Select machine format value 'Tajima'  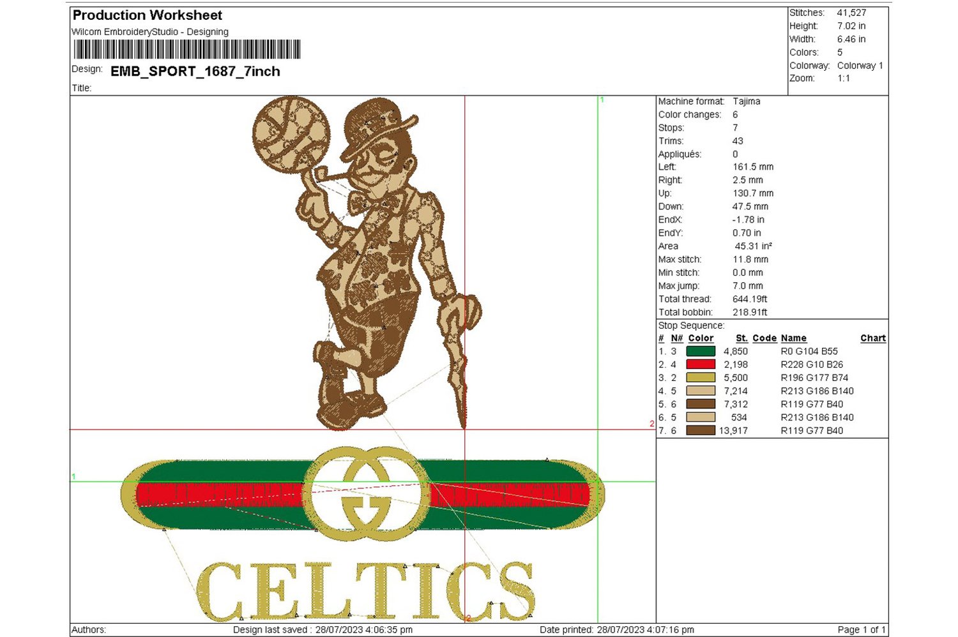(747, 101)
